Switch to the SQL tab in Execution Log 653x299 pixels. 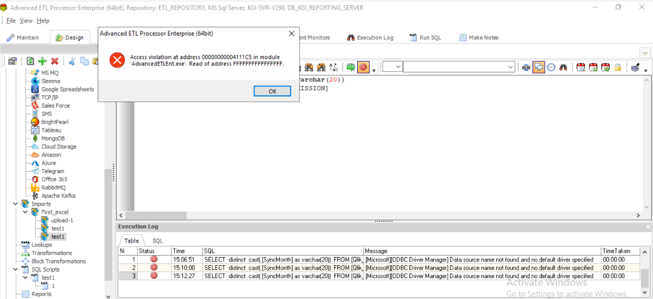(158, 241)
